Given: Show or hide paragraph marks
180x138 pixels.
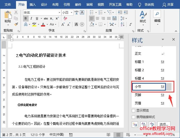Looking at the screenshot, I should point(130,24).
